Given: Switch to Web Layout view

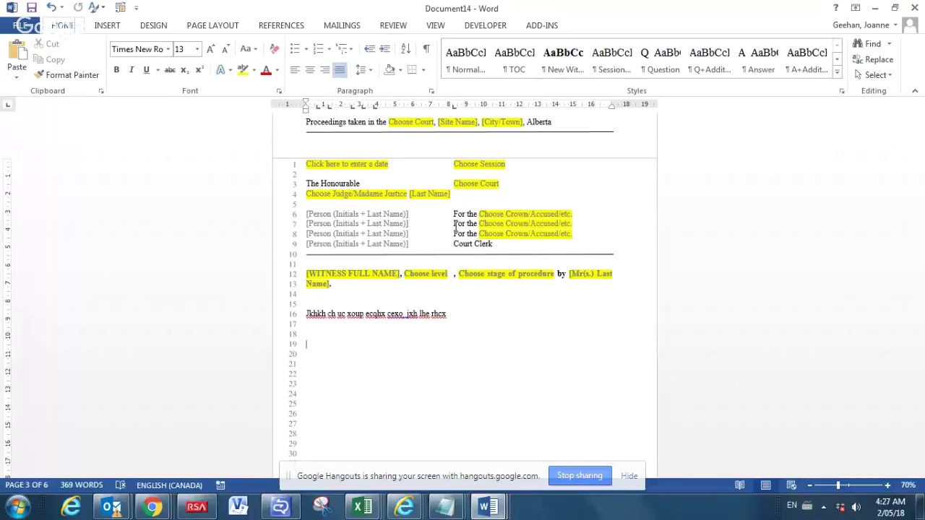Looking at the screenshot, I should click(791, 485).
